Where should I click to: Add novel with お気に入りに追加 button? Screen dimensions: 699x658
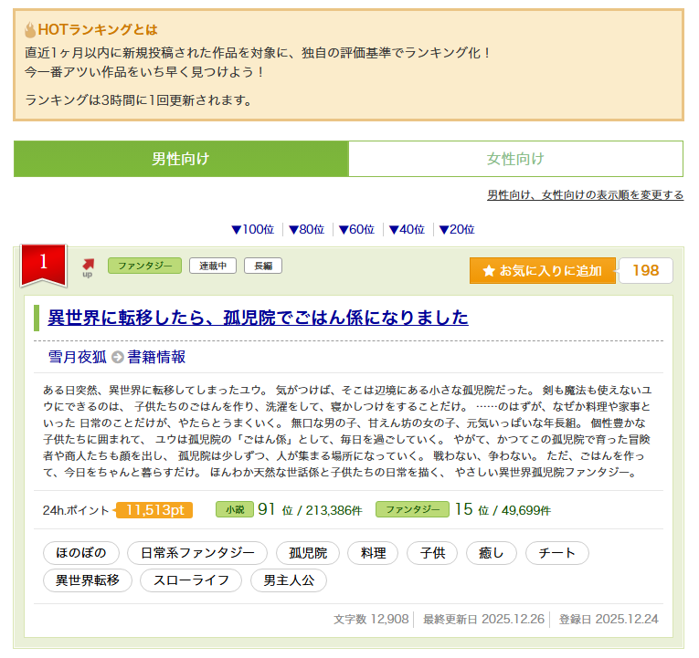(x=543, y=271)
